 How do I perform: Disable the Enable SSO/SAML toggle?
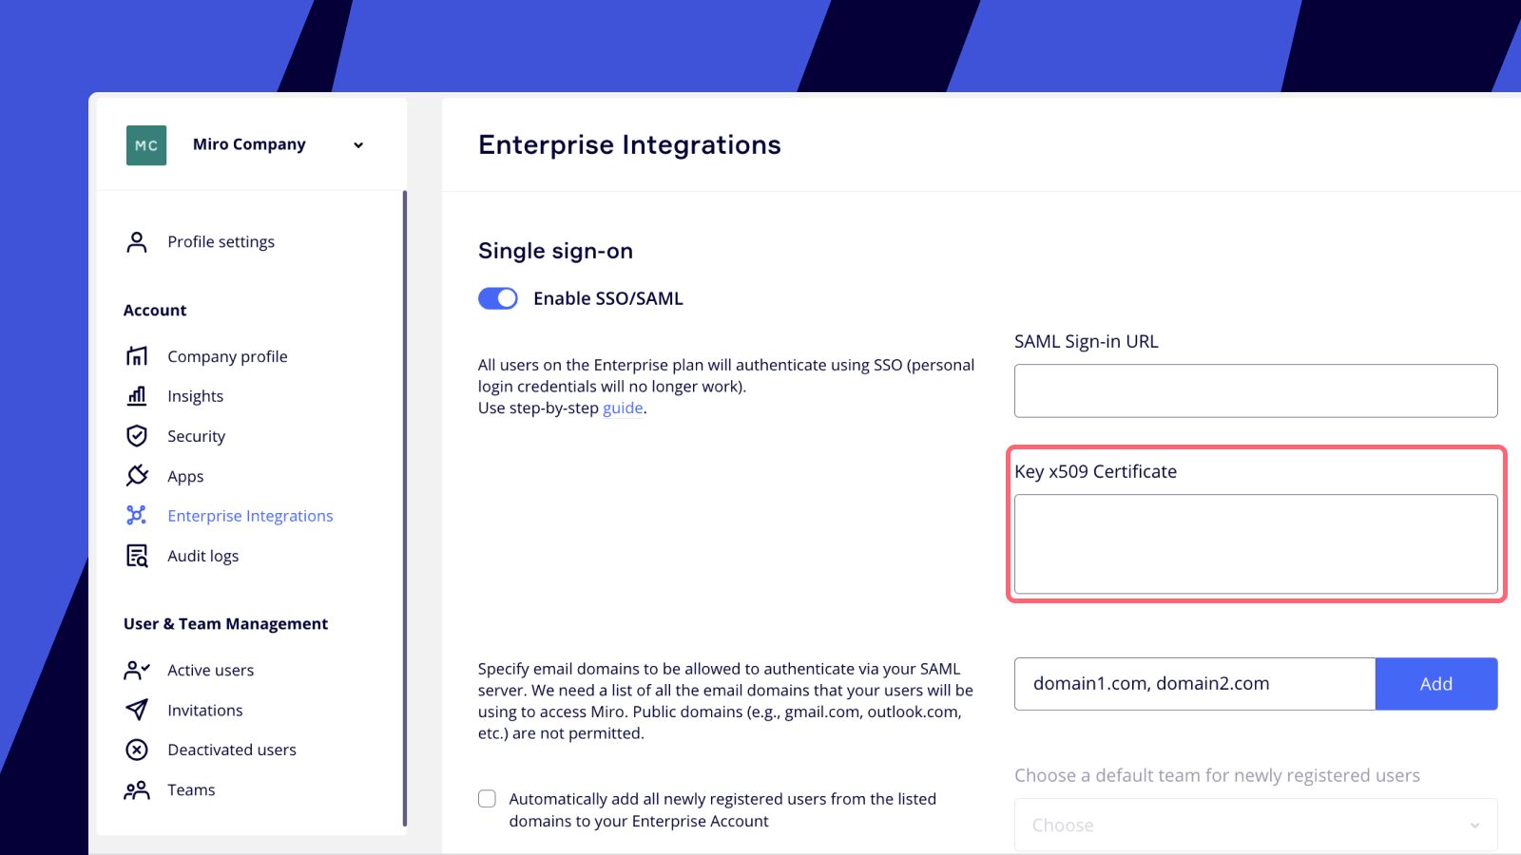(x=497, y=297)
